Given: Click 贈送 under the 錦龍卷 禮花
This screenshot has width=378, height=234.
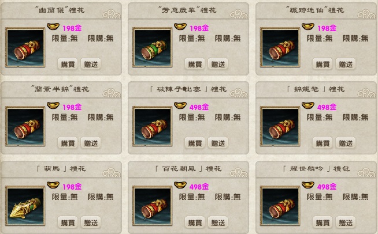Looking at the screenshot, I should [x=346, y=143].
